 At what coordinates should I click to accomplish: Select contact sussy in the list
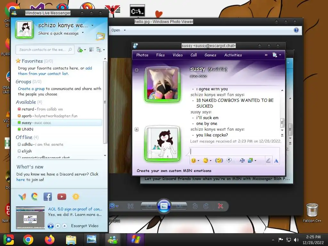(57, 123)
